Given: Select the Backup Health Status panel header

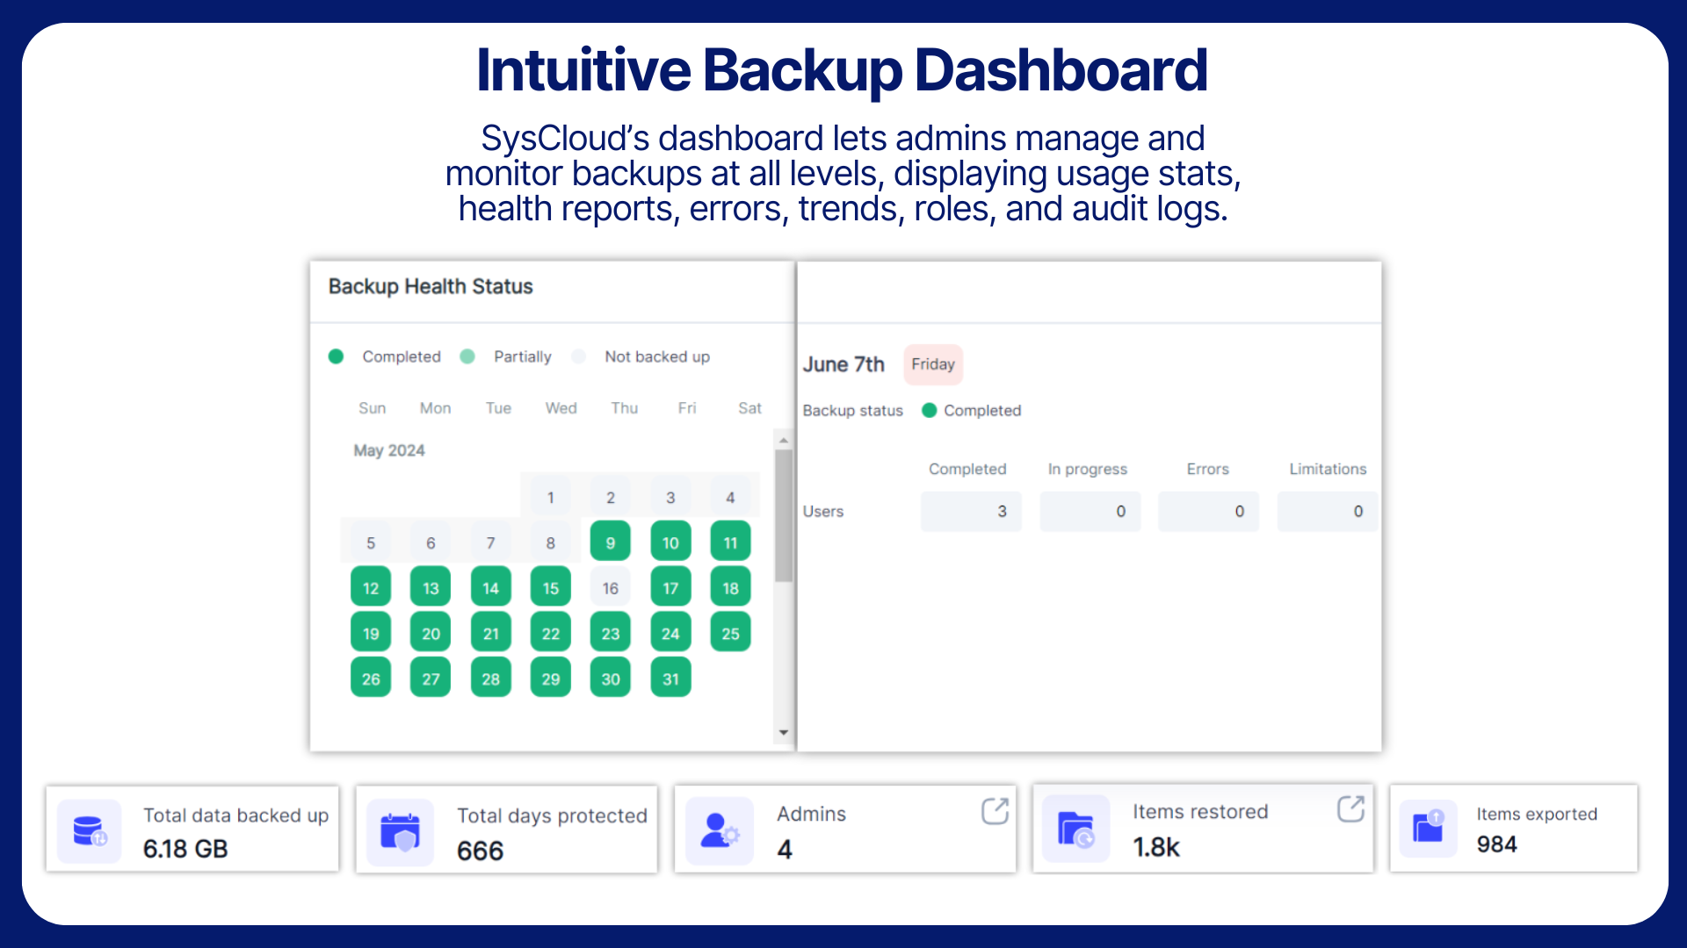Looking at the screenshot, I should [x=430, y=286].
